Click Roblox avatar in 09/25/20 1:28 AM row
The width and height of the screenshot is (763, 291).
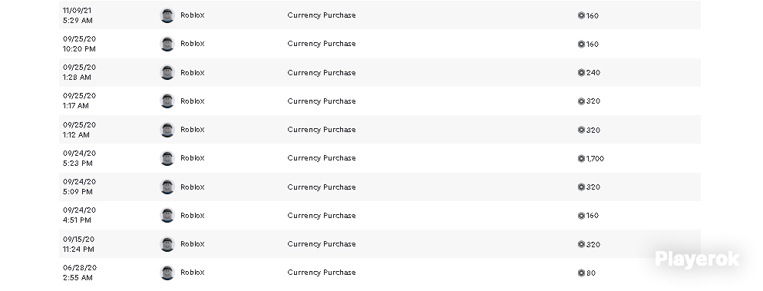pyautogui.click(x=167, y=72)
